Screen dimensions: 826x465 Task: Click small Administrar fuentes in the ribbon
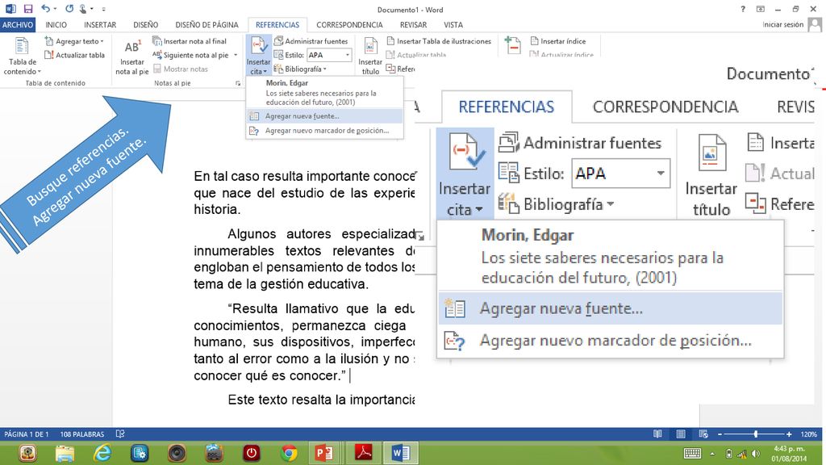(311, 41)
